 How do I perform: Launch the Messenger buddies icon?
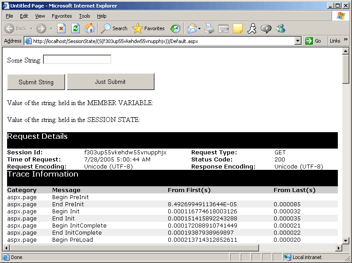click(x=280, y=28)
